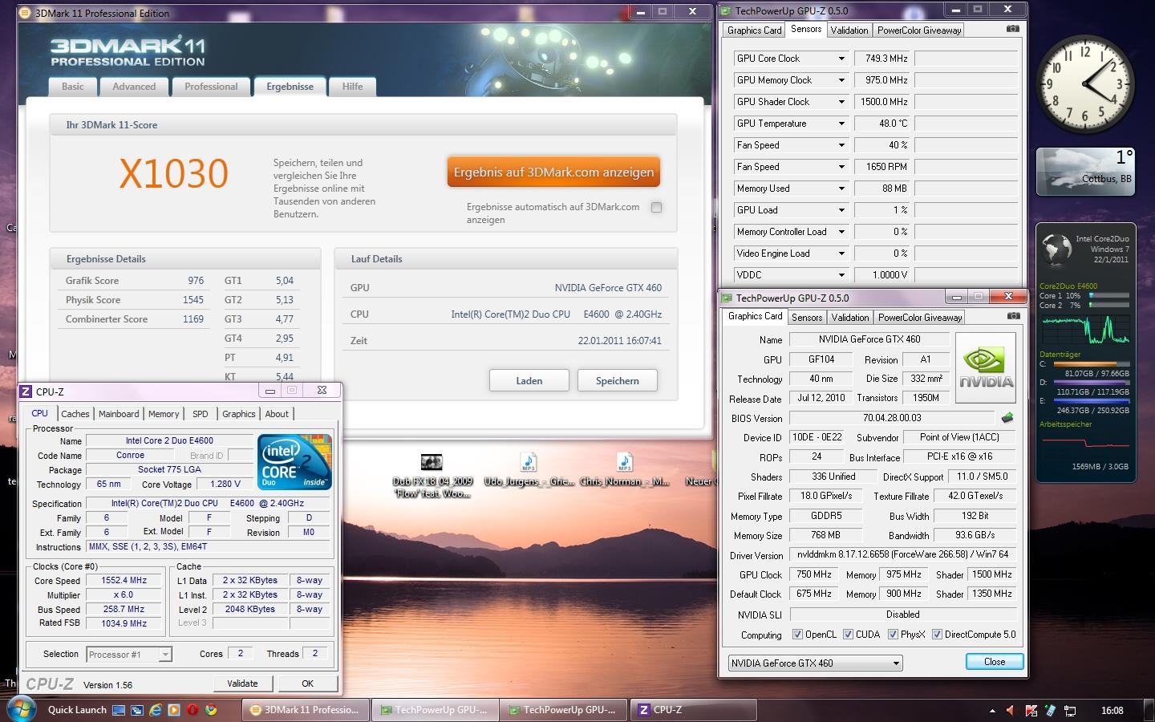Expand the GPU Memory Clock sensor dropdown
This screenshot has width=1155, height=722.
[x=841, y=80]
